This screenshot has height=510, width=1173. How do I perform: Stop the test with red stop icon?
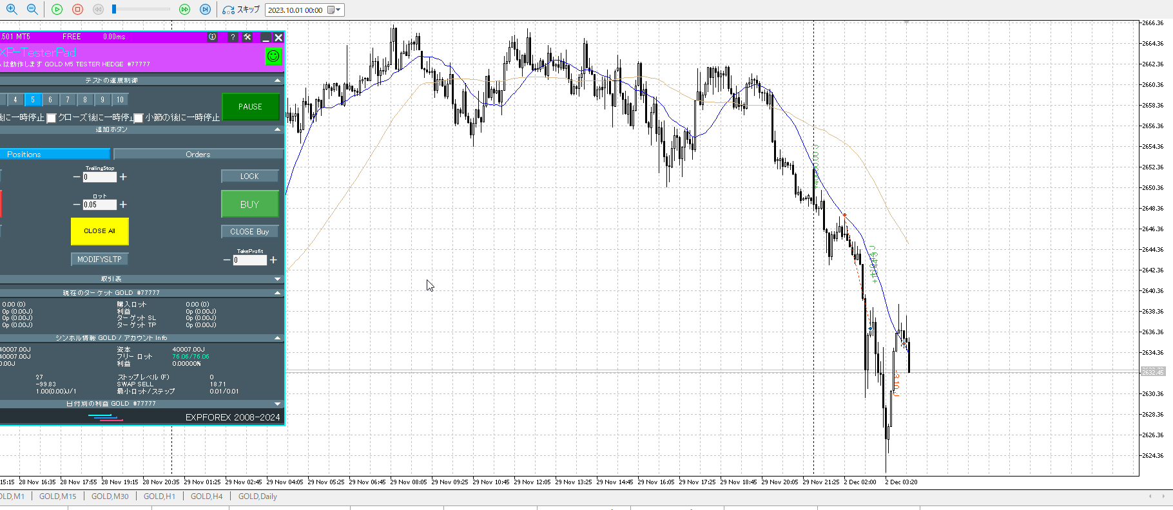[77, 10]
